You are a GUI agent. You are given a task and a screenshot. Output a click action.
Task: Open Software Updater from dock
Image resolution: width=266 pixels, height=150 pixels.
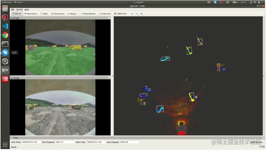[x=5, y=61]
